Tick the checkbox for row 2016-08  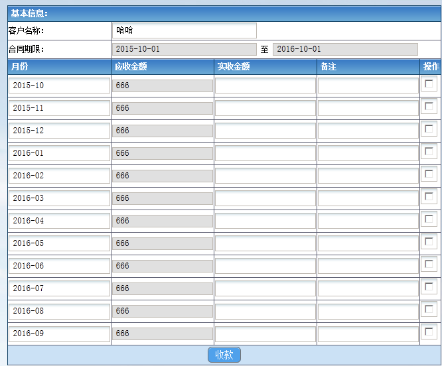(429, 309)
